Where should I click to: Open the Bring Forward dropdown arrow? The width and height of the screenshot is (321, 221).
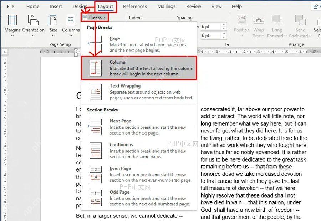click(285, 36)
